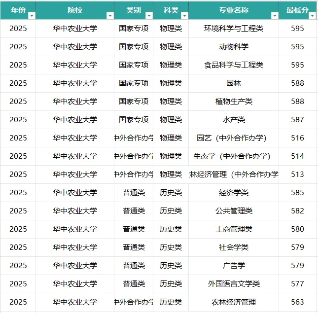
Task: Click the 环境科学与工程类 cell
Action: pos(234,29)
